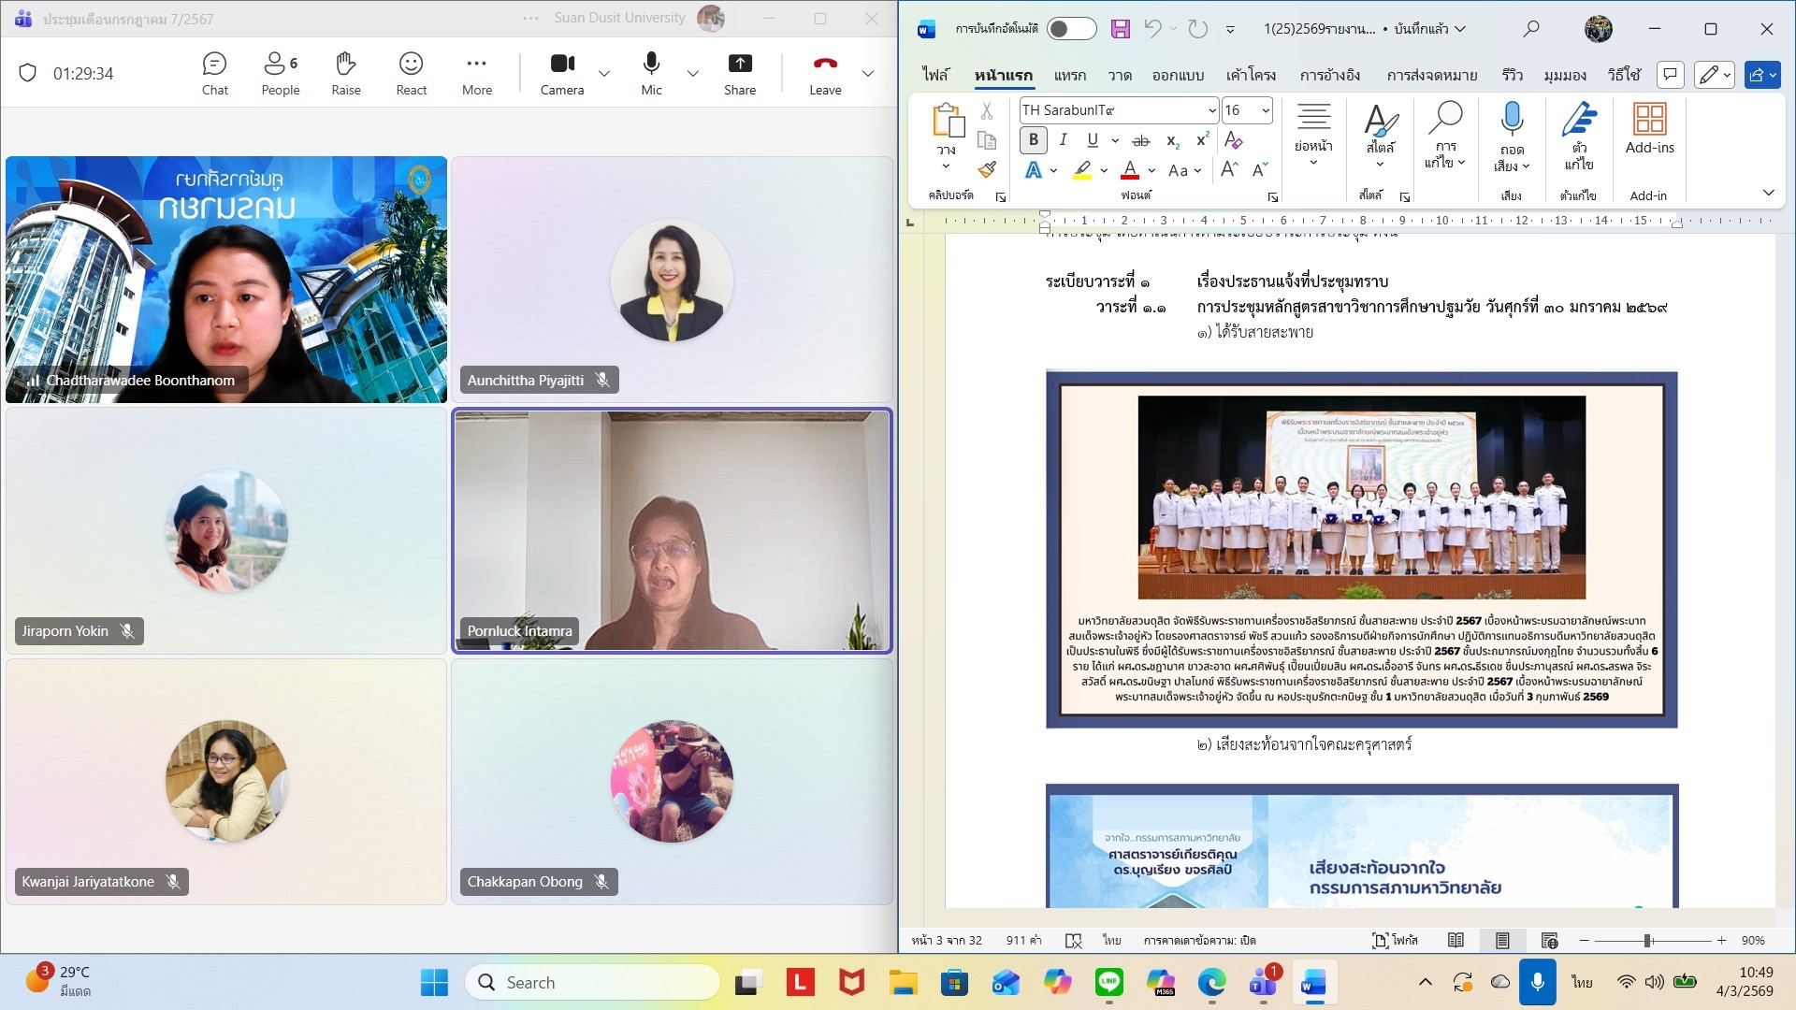
Task: Switch to the แทรก ribbon tab
Action: [x=1069, y=75]
